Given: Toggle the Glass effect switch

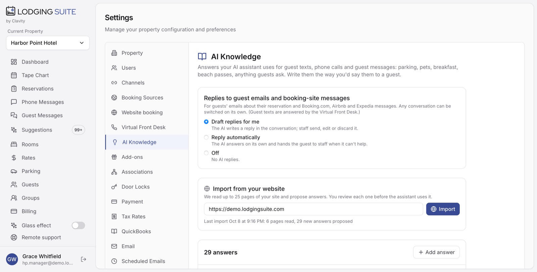Looking at the screenshot, I should (x=78, y=225).
